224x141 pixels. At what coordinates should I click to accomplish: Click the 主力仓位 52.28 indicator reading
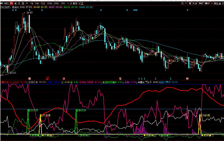click(x=18, y=82)
